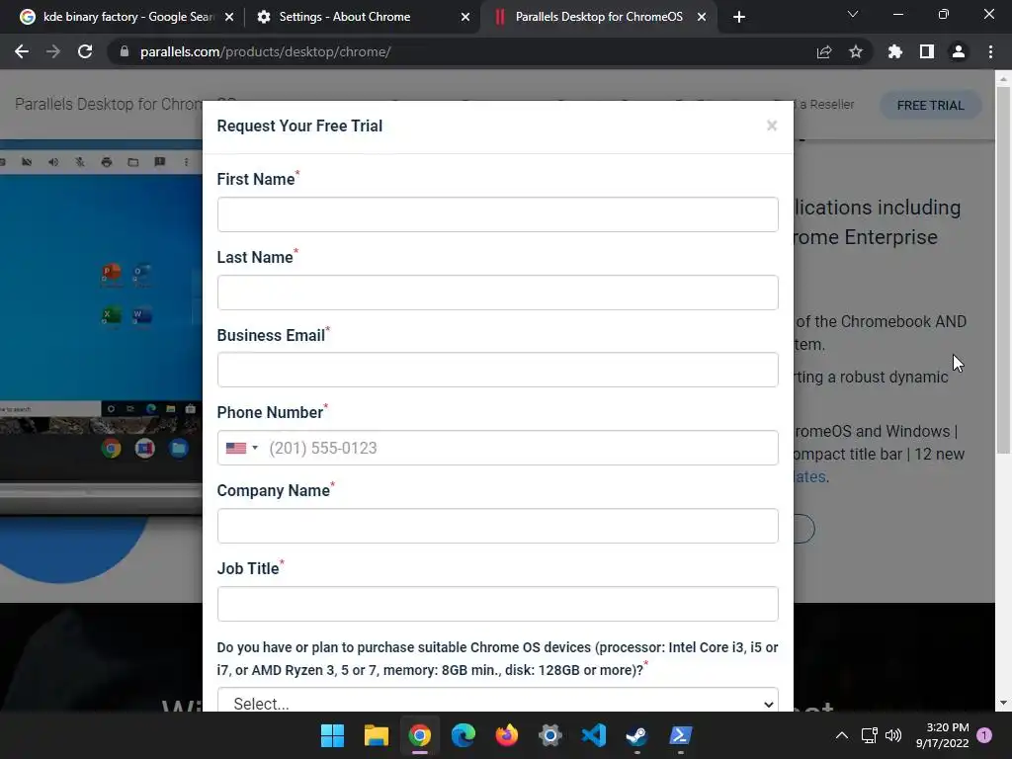Click Parallels Desktop for Chrome title link
The width and height of the screenshot is (1012, 759).
[109, 104]
